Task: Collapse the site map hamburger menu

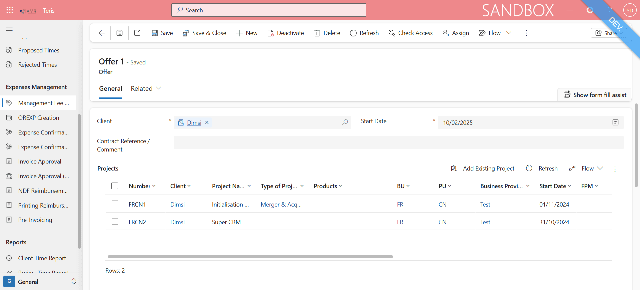Action: click(x=9, y=29)
